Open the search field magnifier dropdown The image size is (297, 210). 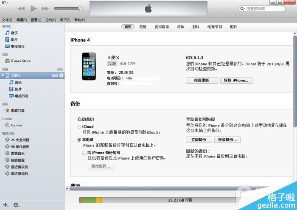point(243,8)
